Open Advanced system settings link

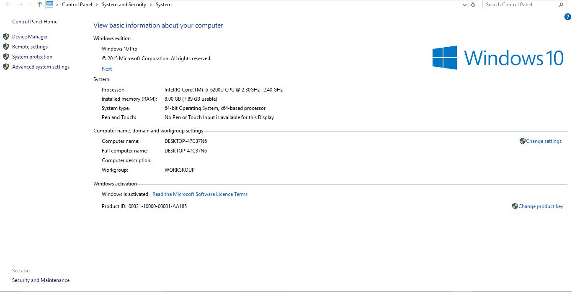(41, 67)
